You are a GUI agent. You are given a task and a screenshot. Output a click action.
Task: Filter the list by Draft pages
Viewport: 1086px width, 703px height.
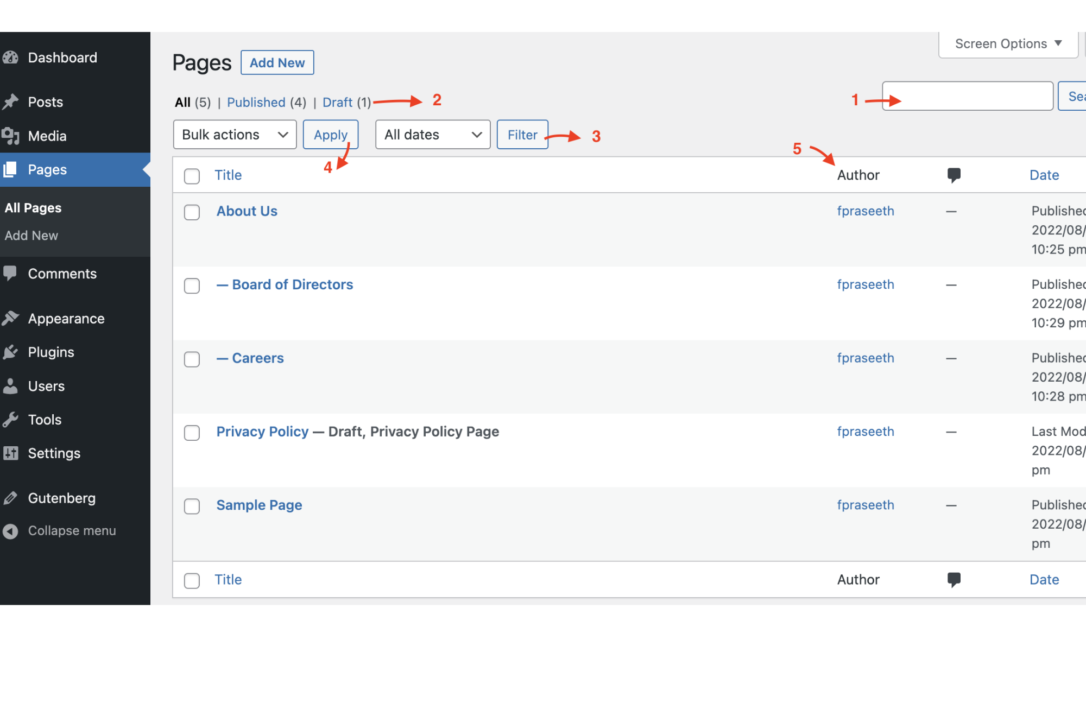coord(337,103)
